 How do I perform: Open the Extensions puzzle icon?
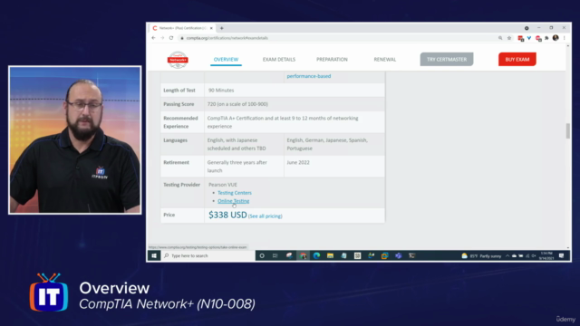click(546, 38)
